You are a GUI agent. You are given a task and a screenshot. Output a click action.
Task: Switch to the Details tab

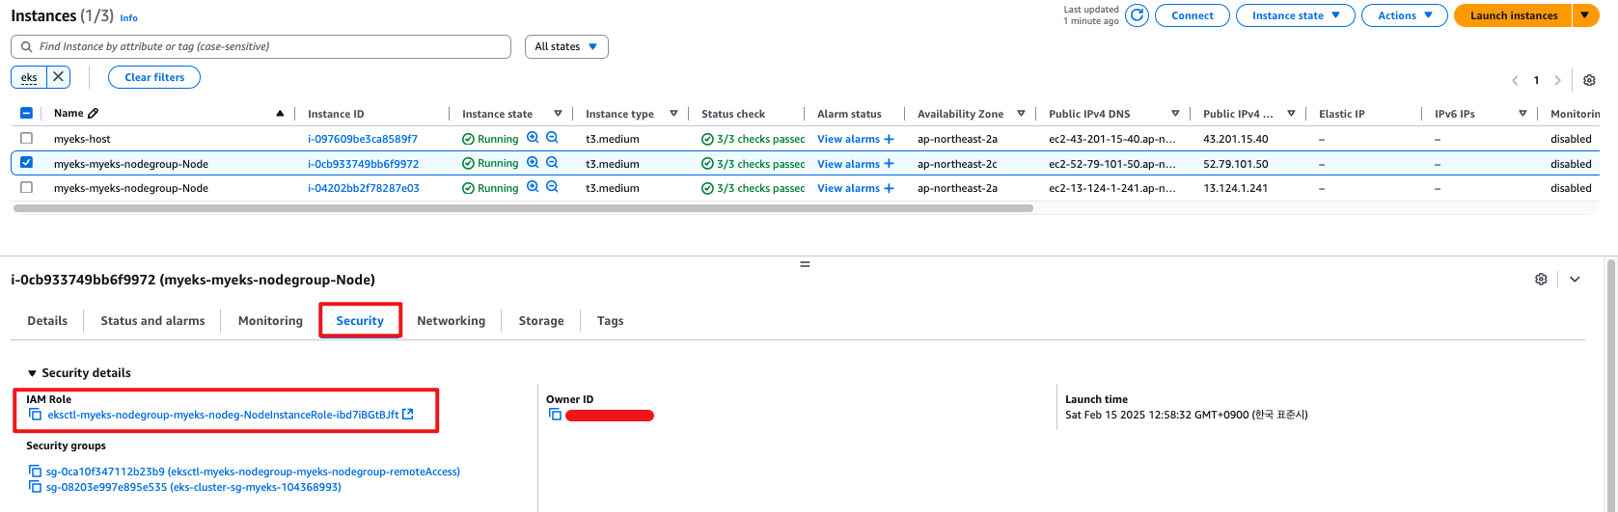tap(47, 321)
